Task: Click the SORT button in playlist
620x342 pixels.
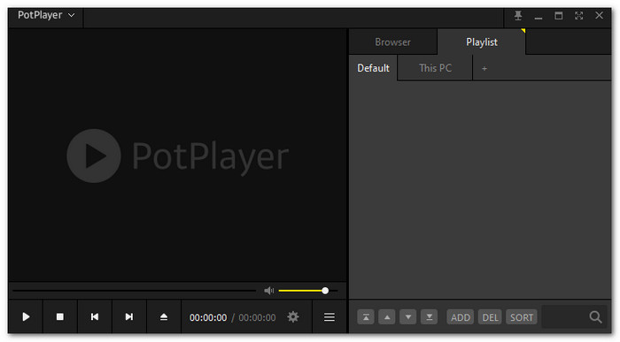Action: pyautogui.click(x=522, y=317)
